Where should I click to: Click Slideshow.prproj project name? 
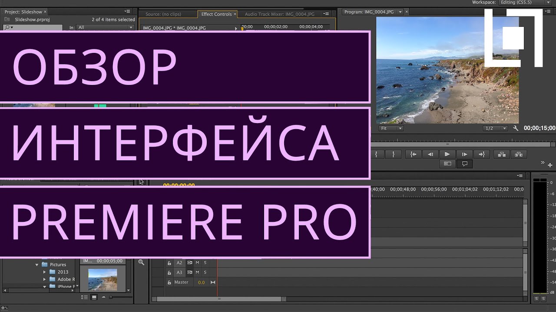(x=33, y=19)
